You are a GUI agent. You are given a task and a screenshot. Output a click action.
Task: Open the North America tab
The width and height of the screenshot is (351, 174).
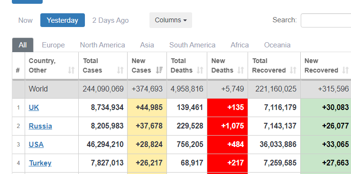pyautogui.click(x=102, y=45)
